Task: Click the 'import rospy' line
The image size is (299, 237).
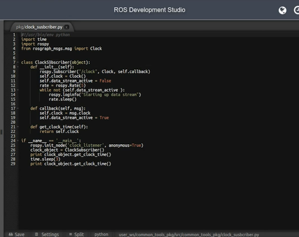Action: click(x=35, y=44)
